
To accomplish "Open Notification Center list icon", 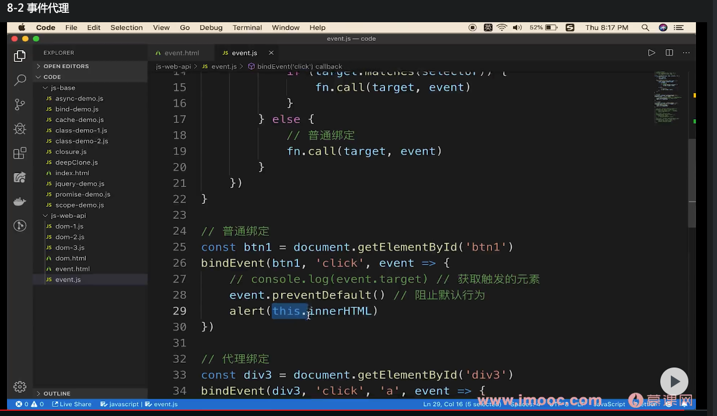I will [x=679, y=27].
